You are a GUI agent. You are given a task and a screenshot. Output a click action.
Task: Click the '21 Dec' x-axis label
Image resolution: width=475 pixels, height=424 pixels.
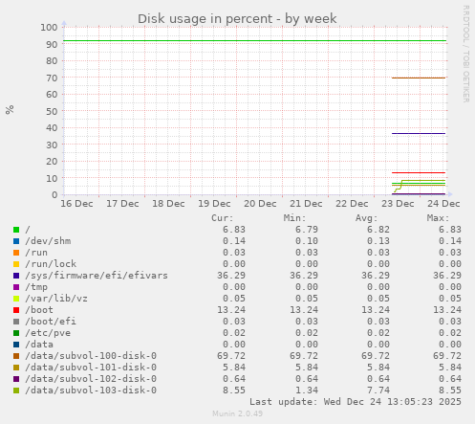[306, 204]
